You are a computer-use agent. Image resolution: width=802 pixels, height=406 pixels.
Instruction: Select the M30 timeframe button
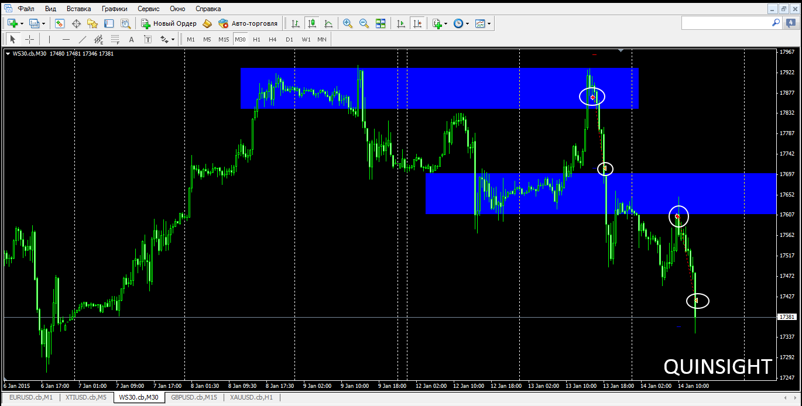pos(240,39)
